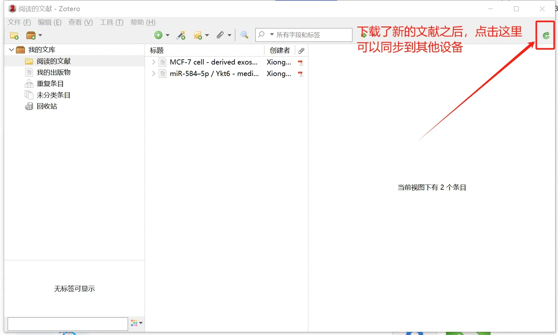Sort items by the 创建者 column

[x=279, y=50]
